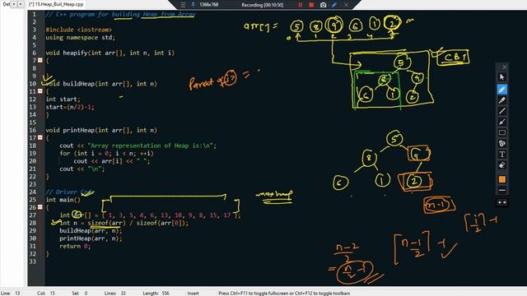Select the cursor pointer annotation tool

[x=501, y=77]
